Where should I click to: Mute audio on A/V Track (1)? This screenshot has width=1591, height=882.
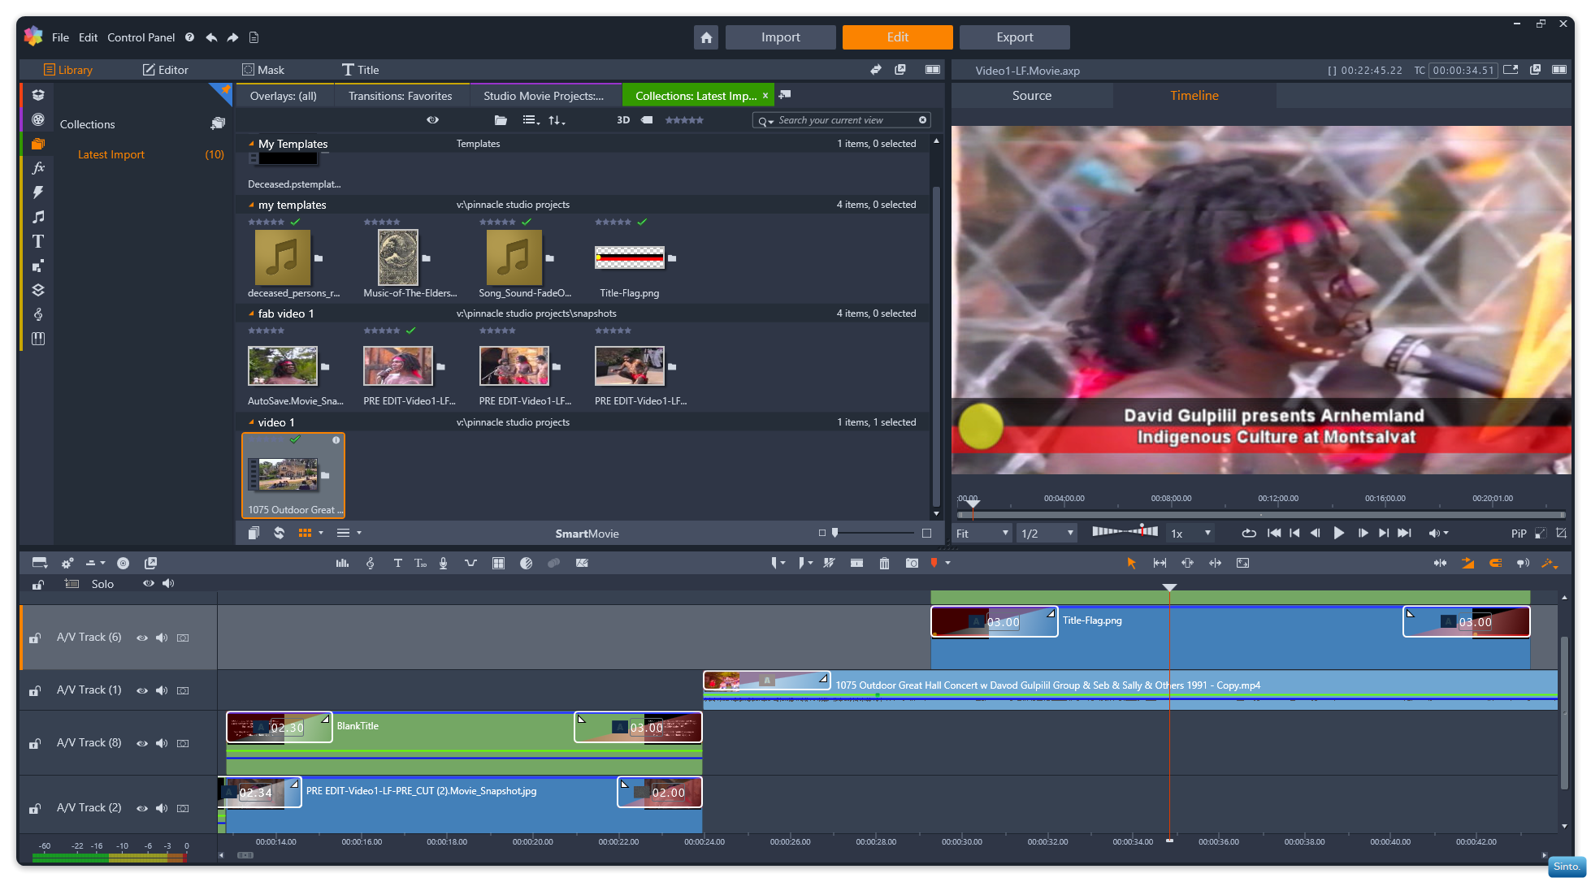pyautogui.click(x=162, y=691)
